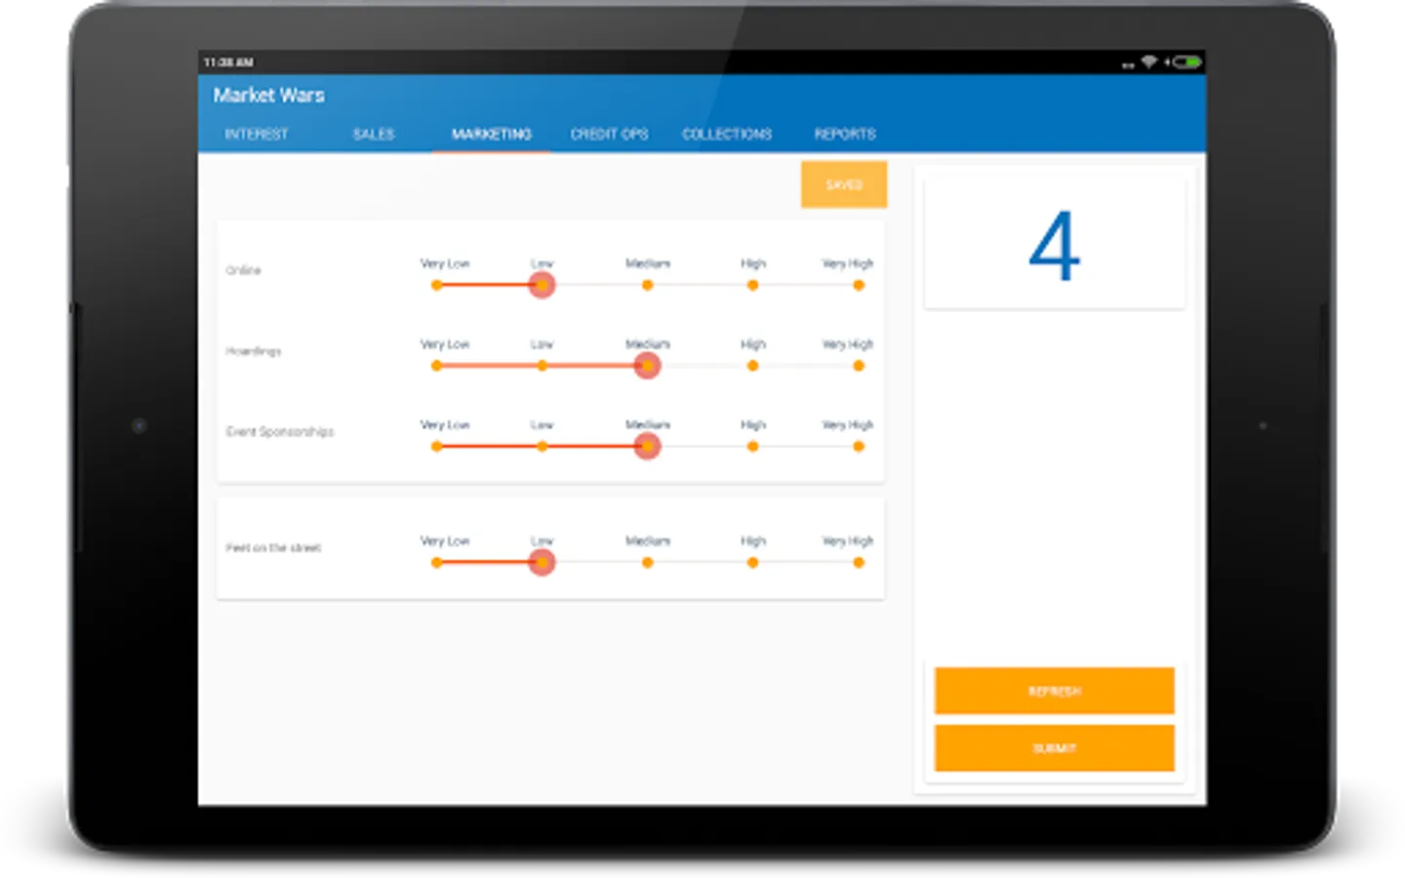
Task: Click the Event Sponsorships row label
Action: 280,431
